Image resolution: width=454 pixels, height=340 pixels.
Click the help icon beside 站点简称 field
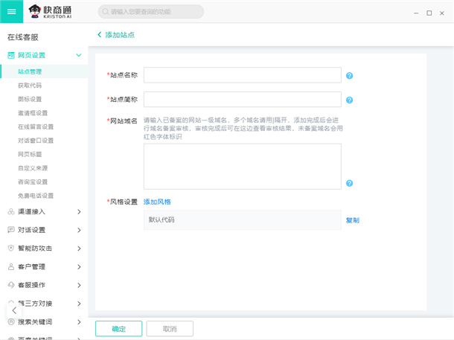[x=349, y=100]
